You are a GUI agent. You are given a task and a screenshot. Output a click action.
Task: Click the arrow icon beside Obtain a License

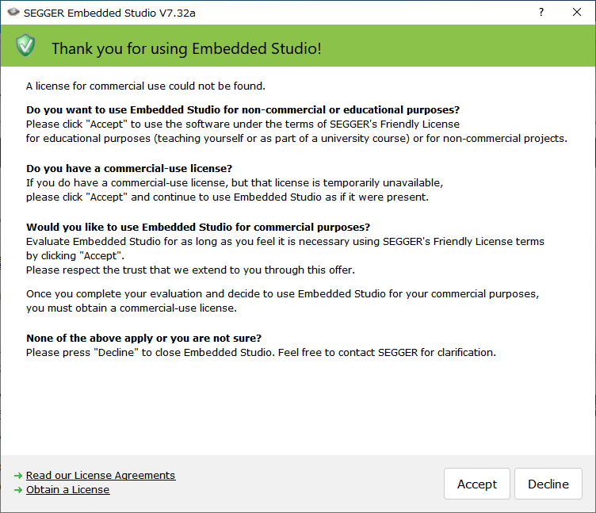click(x=18, y=490)
